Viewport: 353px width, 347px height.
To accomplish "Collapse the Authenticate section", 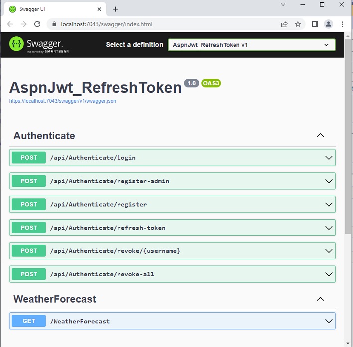I will 320,135.
